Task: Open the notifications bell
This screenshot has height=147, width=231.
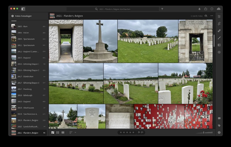Action: (199, 9)
